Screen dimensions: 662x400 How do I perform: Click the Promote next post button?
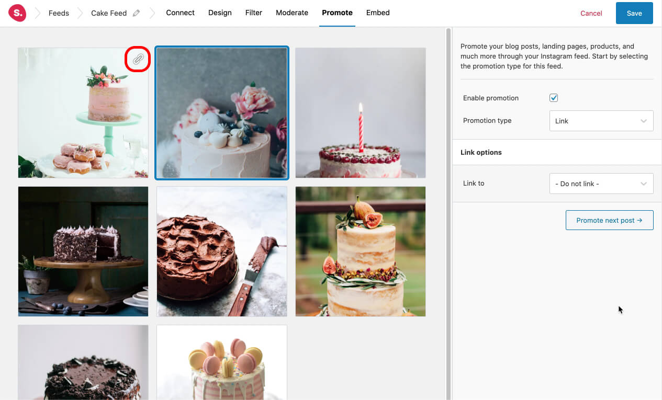coord(610,220)
